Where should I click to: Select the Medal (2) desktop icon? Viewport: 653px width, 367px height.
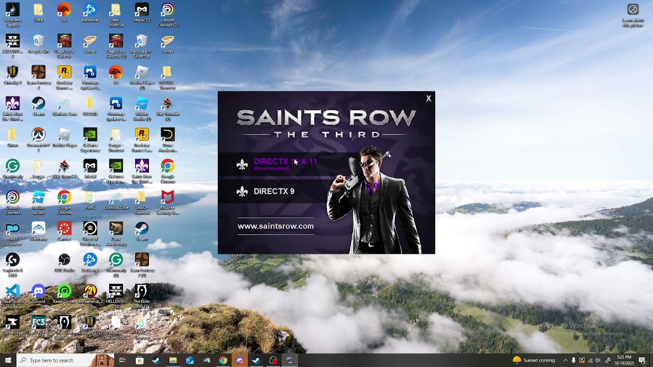(x=142, y=13)
